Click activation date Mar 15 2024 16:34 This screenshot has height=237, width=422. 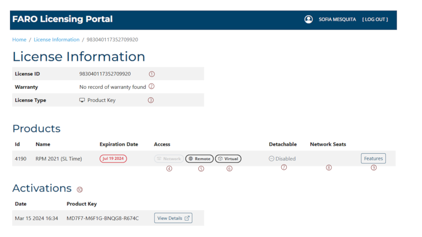click(x=36, y=218)
